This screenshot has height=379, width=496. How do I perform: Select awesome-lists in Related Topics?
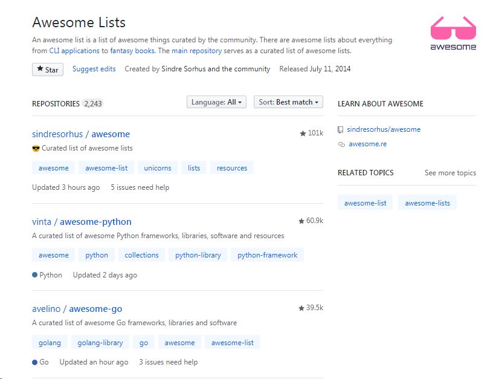427,203
